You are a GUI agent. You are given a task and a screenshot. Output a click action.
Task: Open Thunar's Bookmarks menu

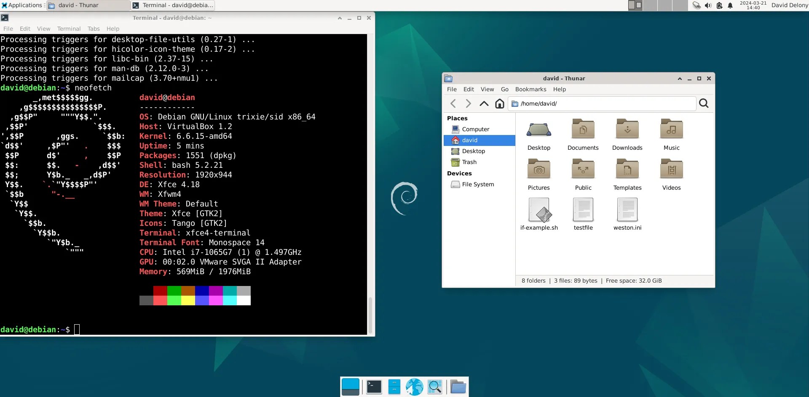(530, 89)
